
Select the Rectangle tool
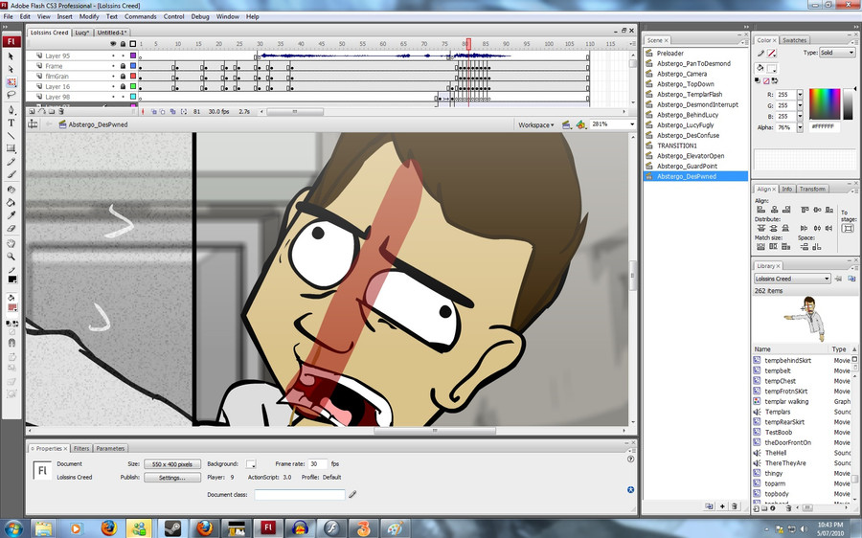coord(11,148)
